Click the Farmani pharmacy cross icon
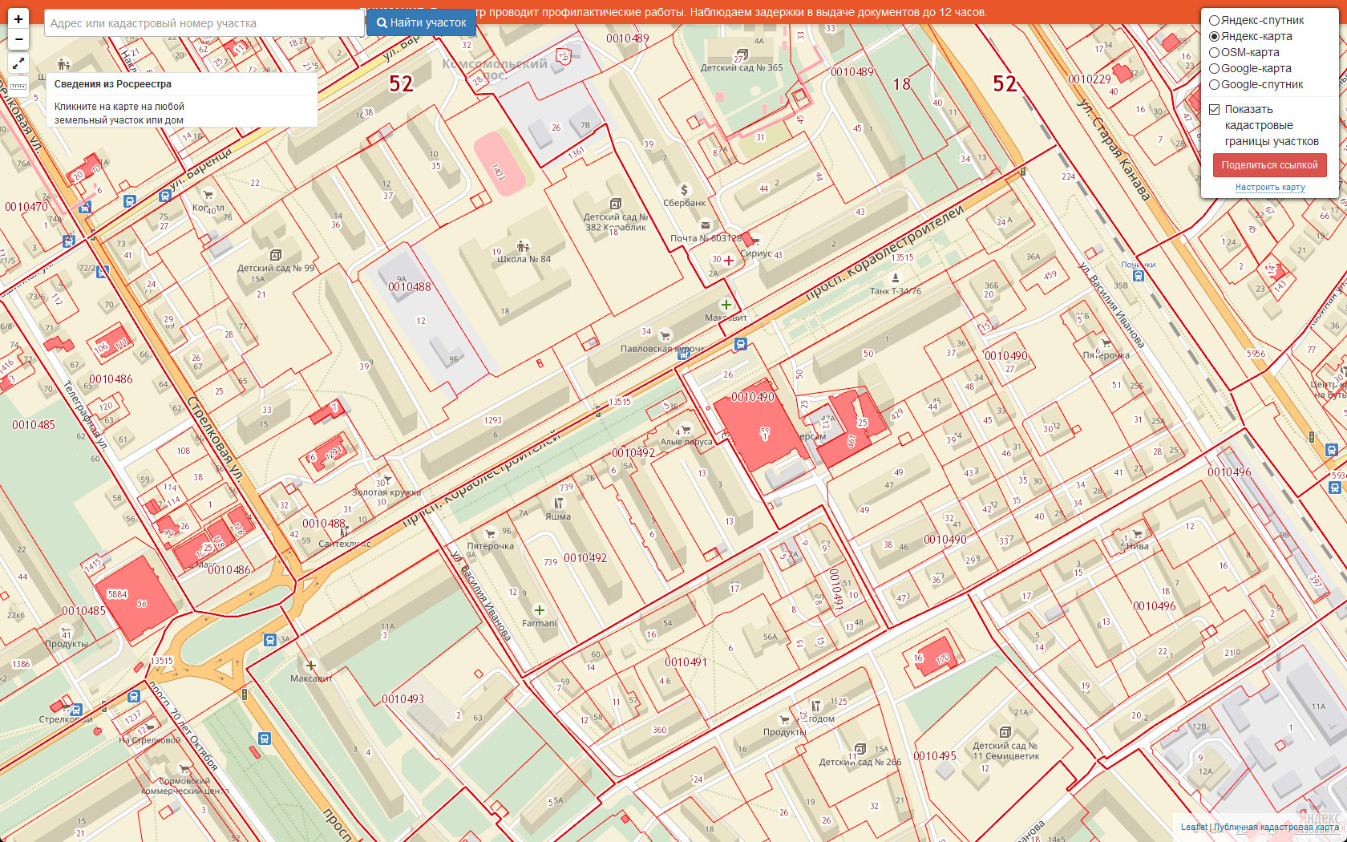This screenshot has height=842, width=1347. click(540, 610)
